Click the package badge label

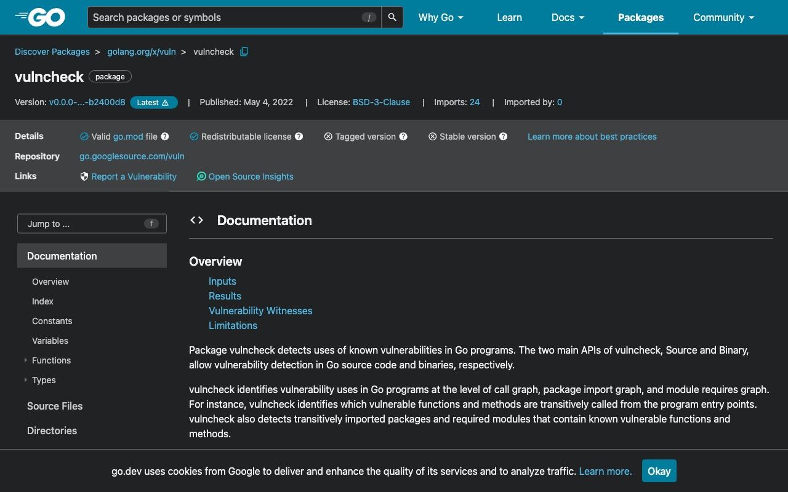pyautogui.click(x=110, y=77)
